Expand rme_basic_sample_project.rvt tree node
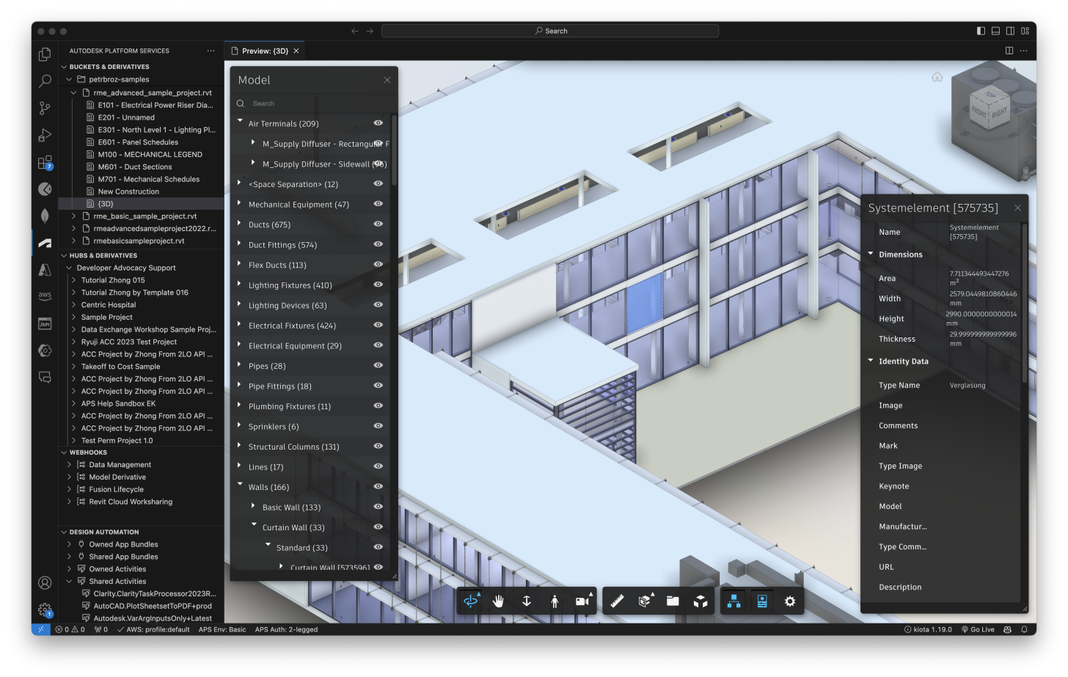Screen dimensions: 1068x677 pos(74,216)
